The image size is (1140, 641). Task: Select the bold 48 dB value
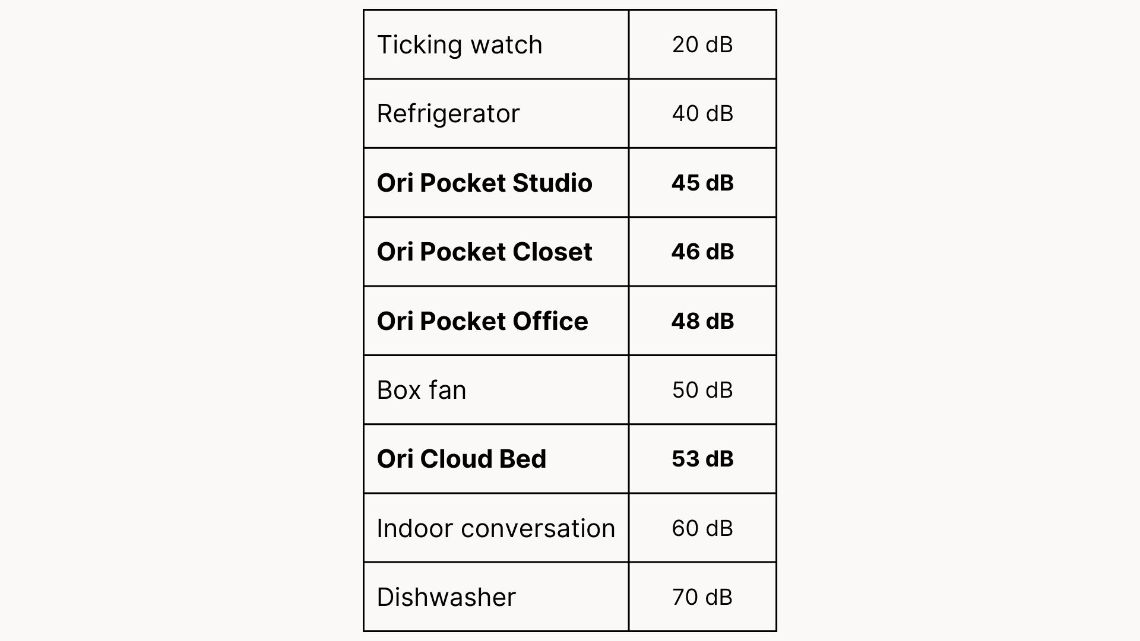(x=702, y=321)
